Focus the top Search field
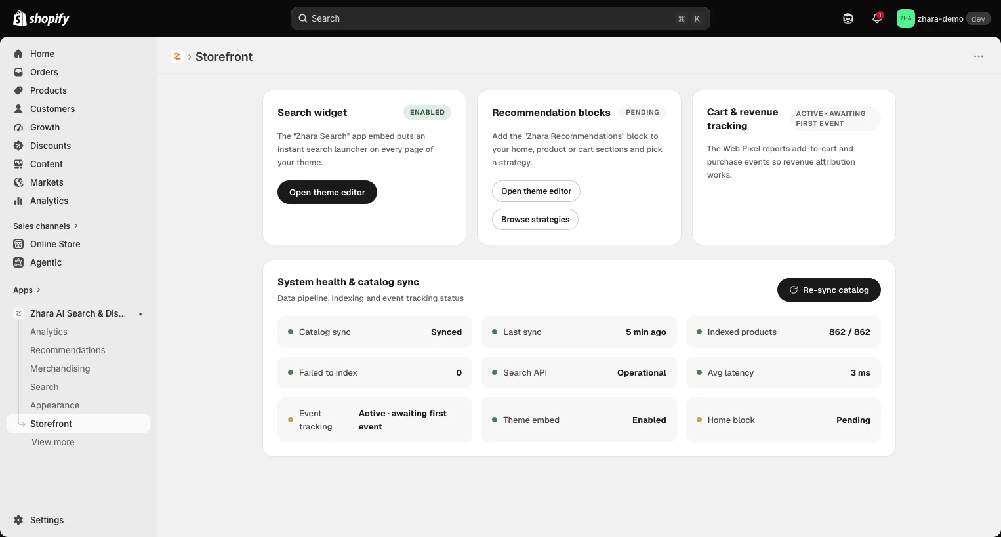Screen dimensions: 1001x537 pyautogui.click(x=500, y=18)
